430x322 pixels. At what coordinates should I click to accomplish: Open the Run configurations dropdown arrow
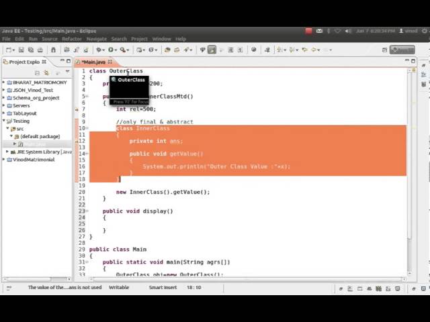(116, 50)
